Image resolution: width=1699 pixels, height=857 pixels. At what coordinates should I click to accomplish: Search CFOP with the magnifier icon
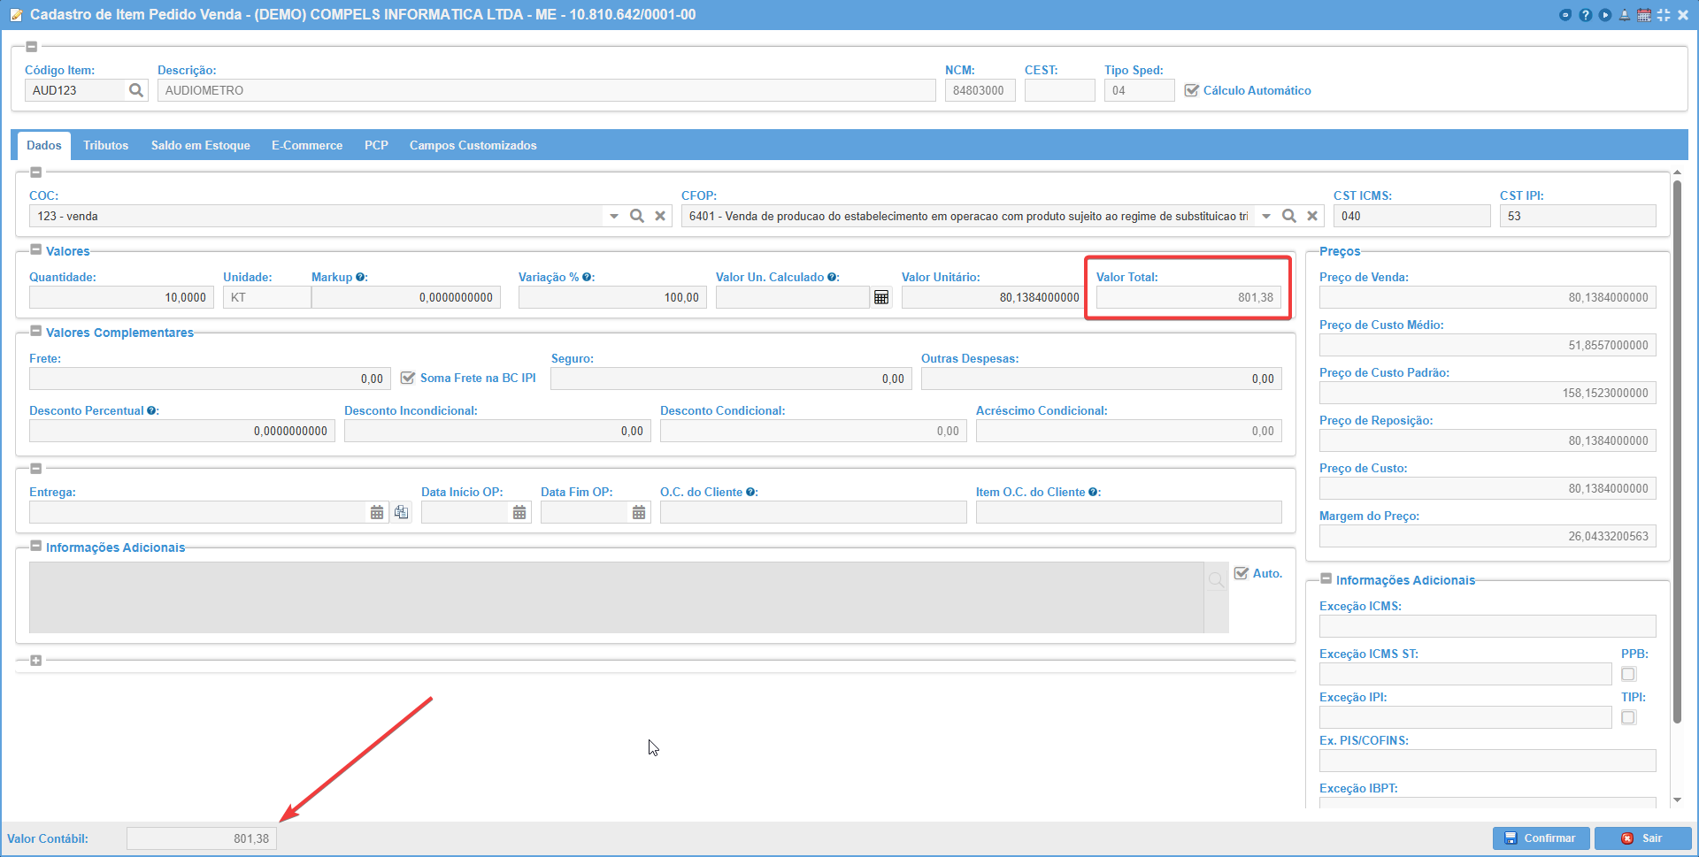[1289, 216]
